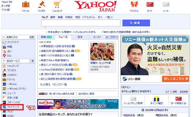Open 天気・災害 in sidebar

(13, 98)
